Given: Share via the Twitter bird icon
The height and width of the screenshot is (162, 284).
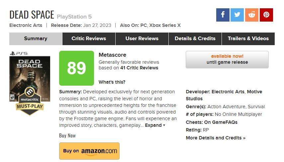Looking at the screenshot, I should [237, 15].
